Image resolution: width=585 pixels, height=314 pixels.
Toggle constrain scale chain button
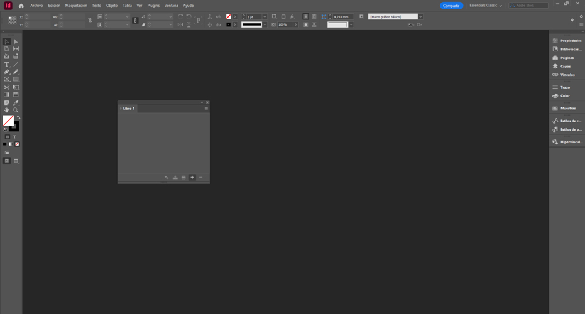click(x=136, y=21)
